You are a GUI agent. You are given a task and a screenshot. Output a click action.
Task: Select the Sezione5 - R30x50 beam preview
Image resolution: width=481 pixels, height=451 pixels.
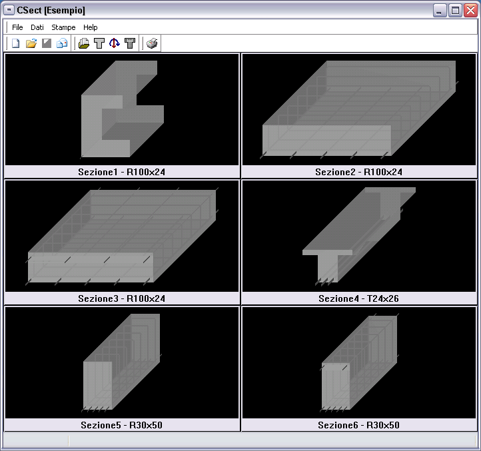coord(121,362)
